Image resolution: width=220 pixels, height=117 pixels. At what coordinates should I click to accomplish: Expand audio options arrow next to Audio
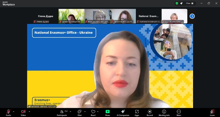[13, 111]
